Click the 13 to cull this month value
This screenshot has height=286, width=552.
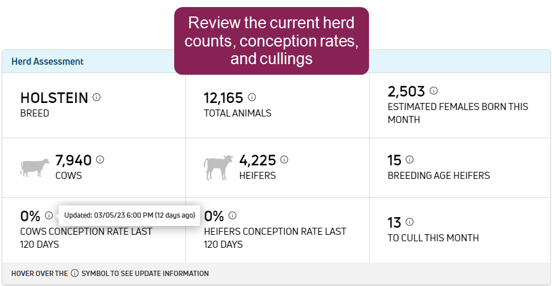(x=394, y=222)
